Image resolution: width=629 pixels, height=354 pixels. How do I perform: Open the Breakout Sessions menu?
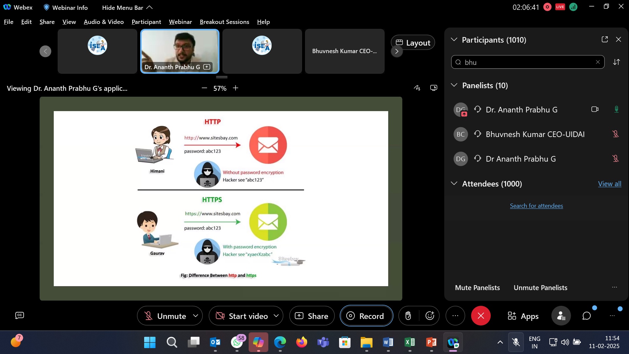[224, 22]
